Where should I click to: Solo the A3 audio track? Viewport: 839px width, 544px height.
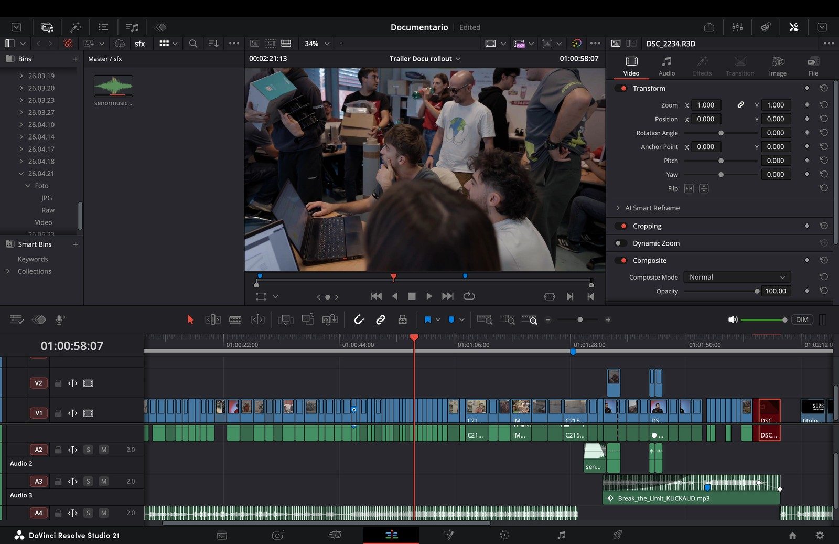(x=89, y=481)
